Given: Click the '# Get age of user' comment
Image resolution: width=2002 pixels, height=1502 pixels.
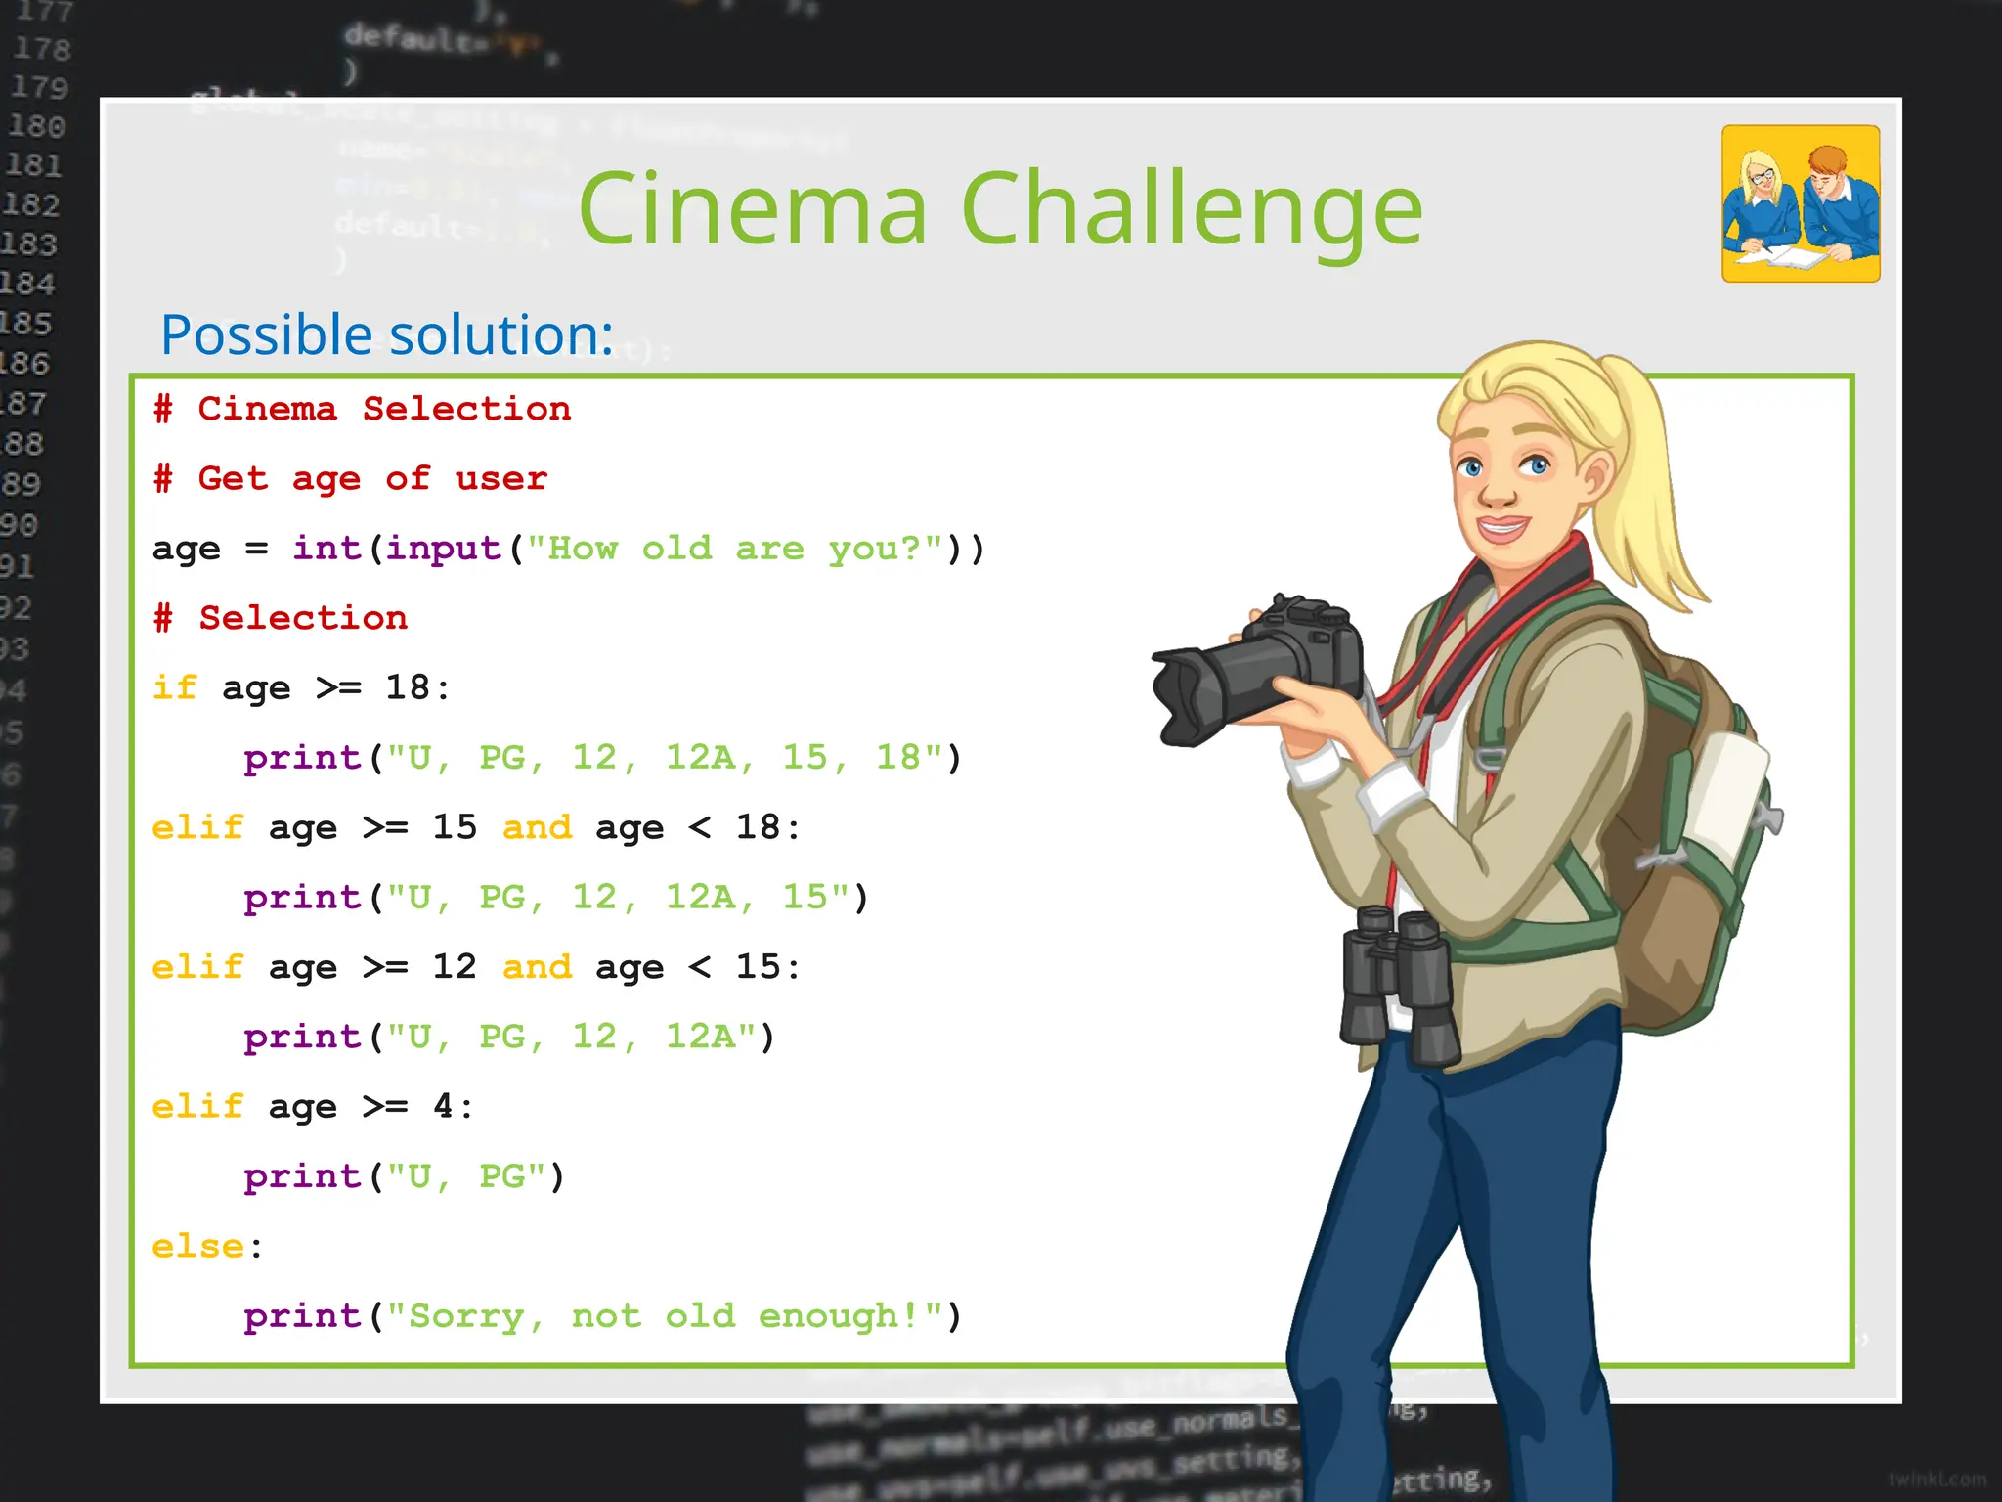Looking at the screenshot, I should (x=350, y=479).
